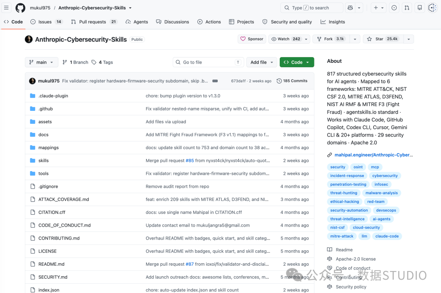Open the issues inbox icon in header
441x293 pixels.
click(x=394, y=8)
